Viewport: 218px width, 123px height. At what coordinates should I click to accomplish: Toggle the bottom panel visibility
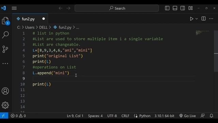click(x=175, y=8)
